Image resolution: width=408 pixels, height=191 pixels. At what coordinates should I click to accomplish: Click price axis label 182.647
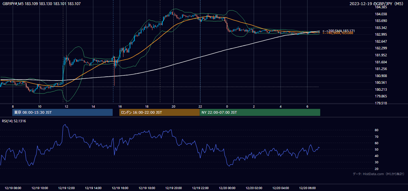point(381,41)
